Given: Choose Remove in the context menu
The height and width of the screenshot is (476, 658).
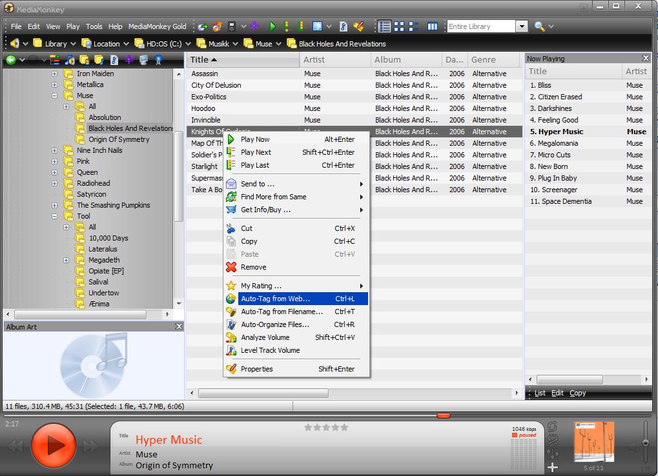Looking at the screenshot, I should tap(296, 267).
